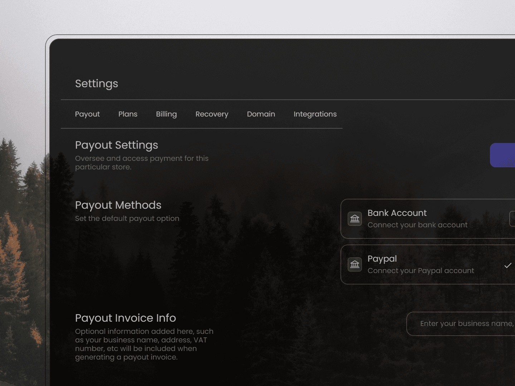Switch to the Plans tab
515x386 pixels.
[x=128, y=114]
